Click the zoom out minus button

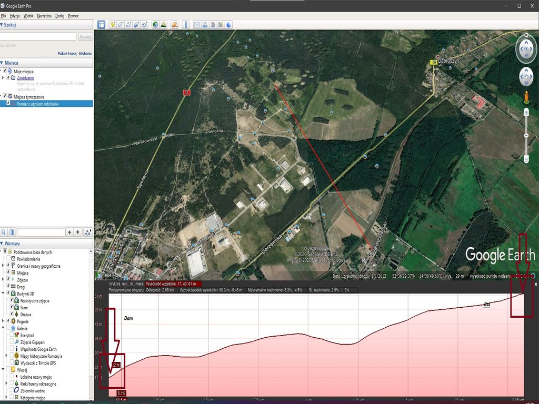(526, 159)
